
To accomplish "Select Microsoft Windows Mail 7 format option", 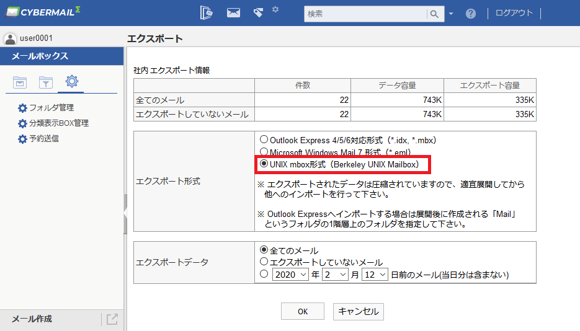I will (x=264, y=151).
